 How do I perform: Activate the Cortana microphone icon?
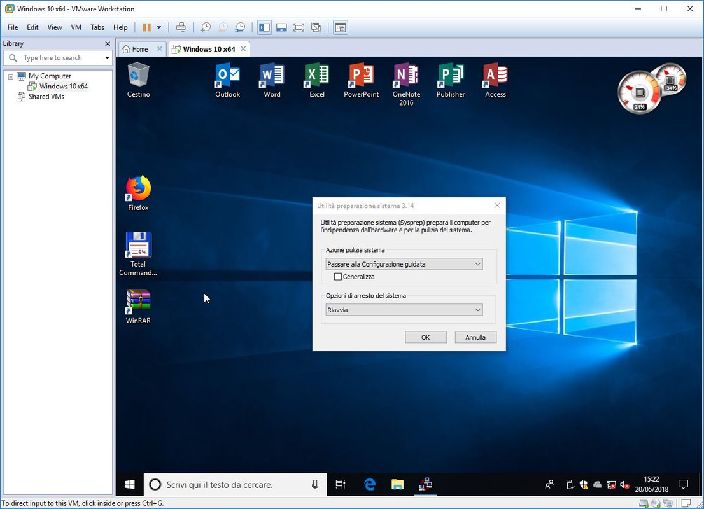315,484
